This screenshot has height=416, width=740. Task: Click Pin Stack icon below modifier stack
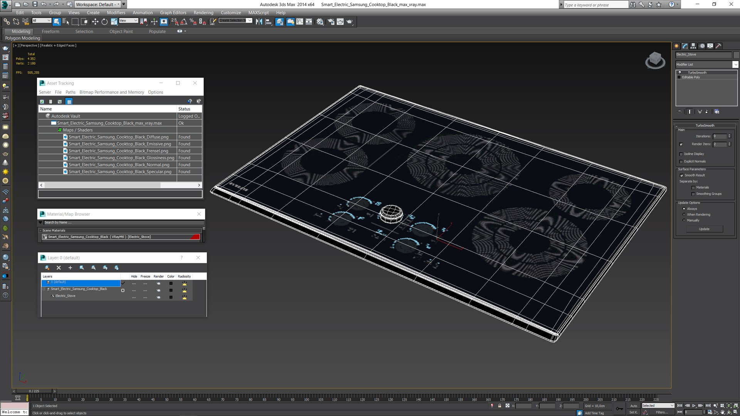679,111
